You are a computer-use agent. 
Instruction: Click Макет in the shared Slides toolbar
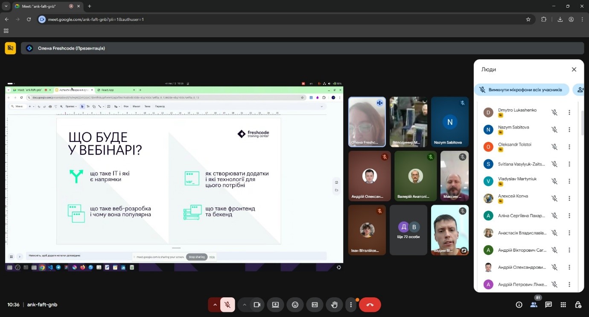point(137,106)
